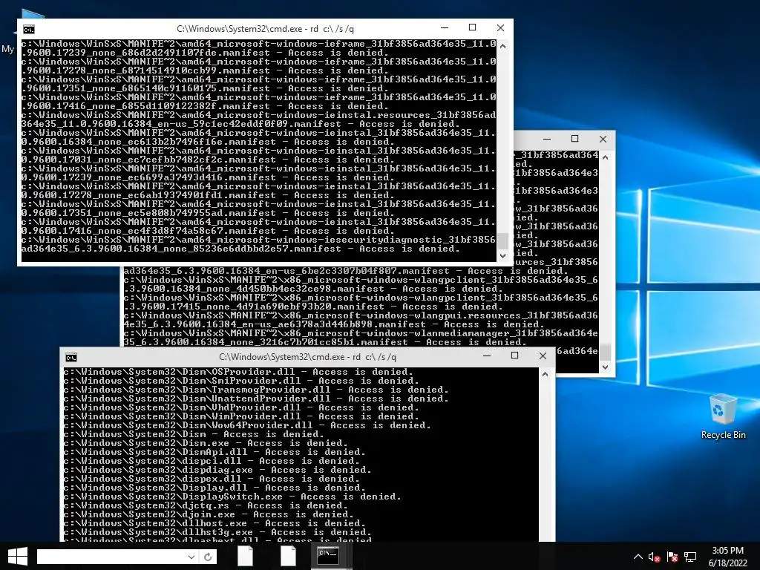Click the top cmd window scroll-down arrow
Image resolution: width=760 pixels, height=570 pixels.
502,255
